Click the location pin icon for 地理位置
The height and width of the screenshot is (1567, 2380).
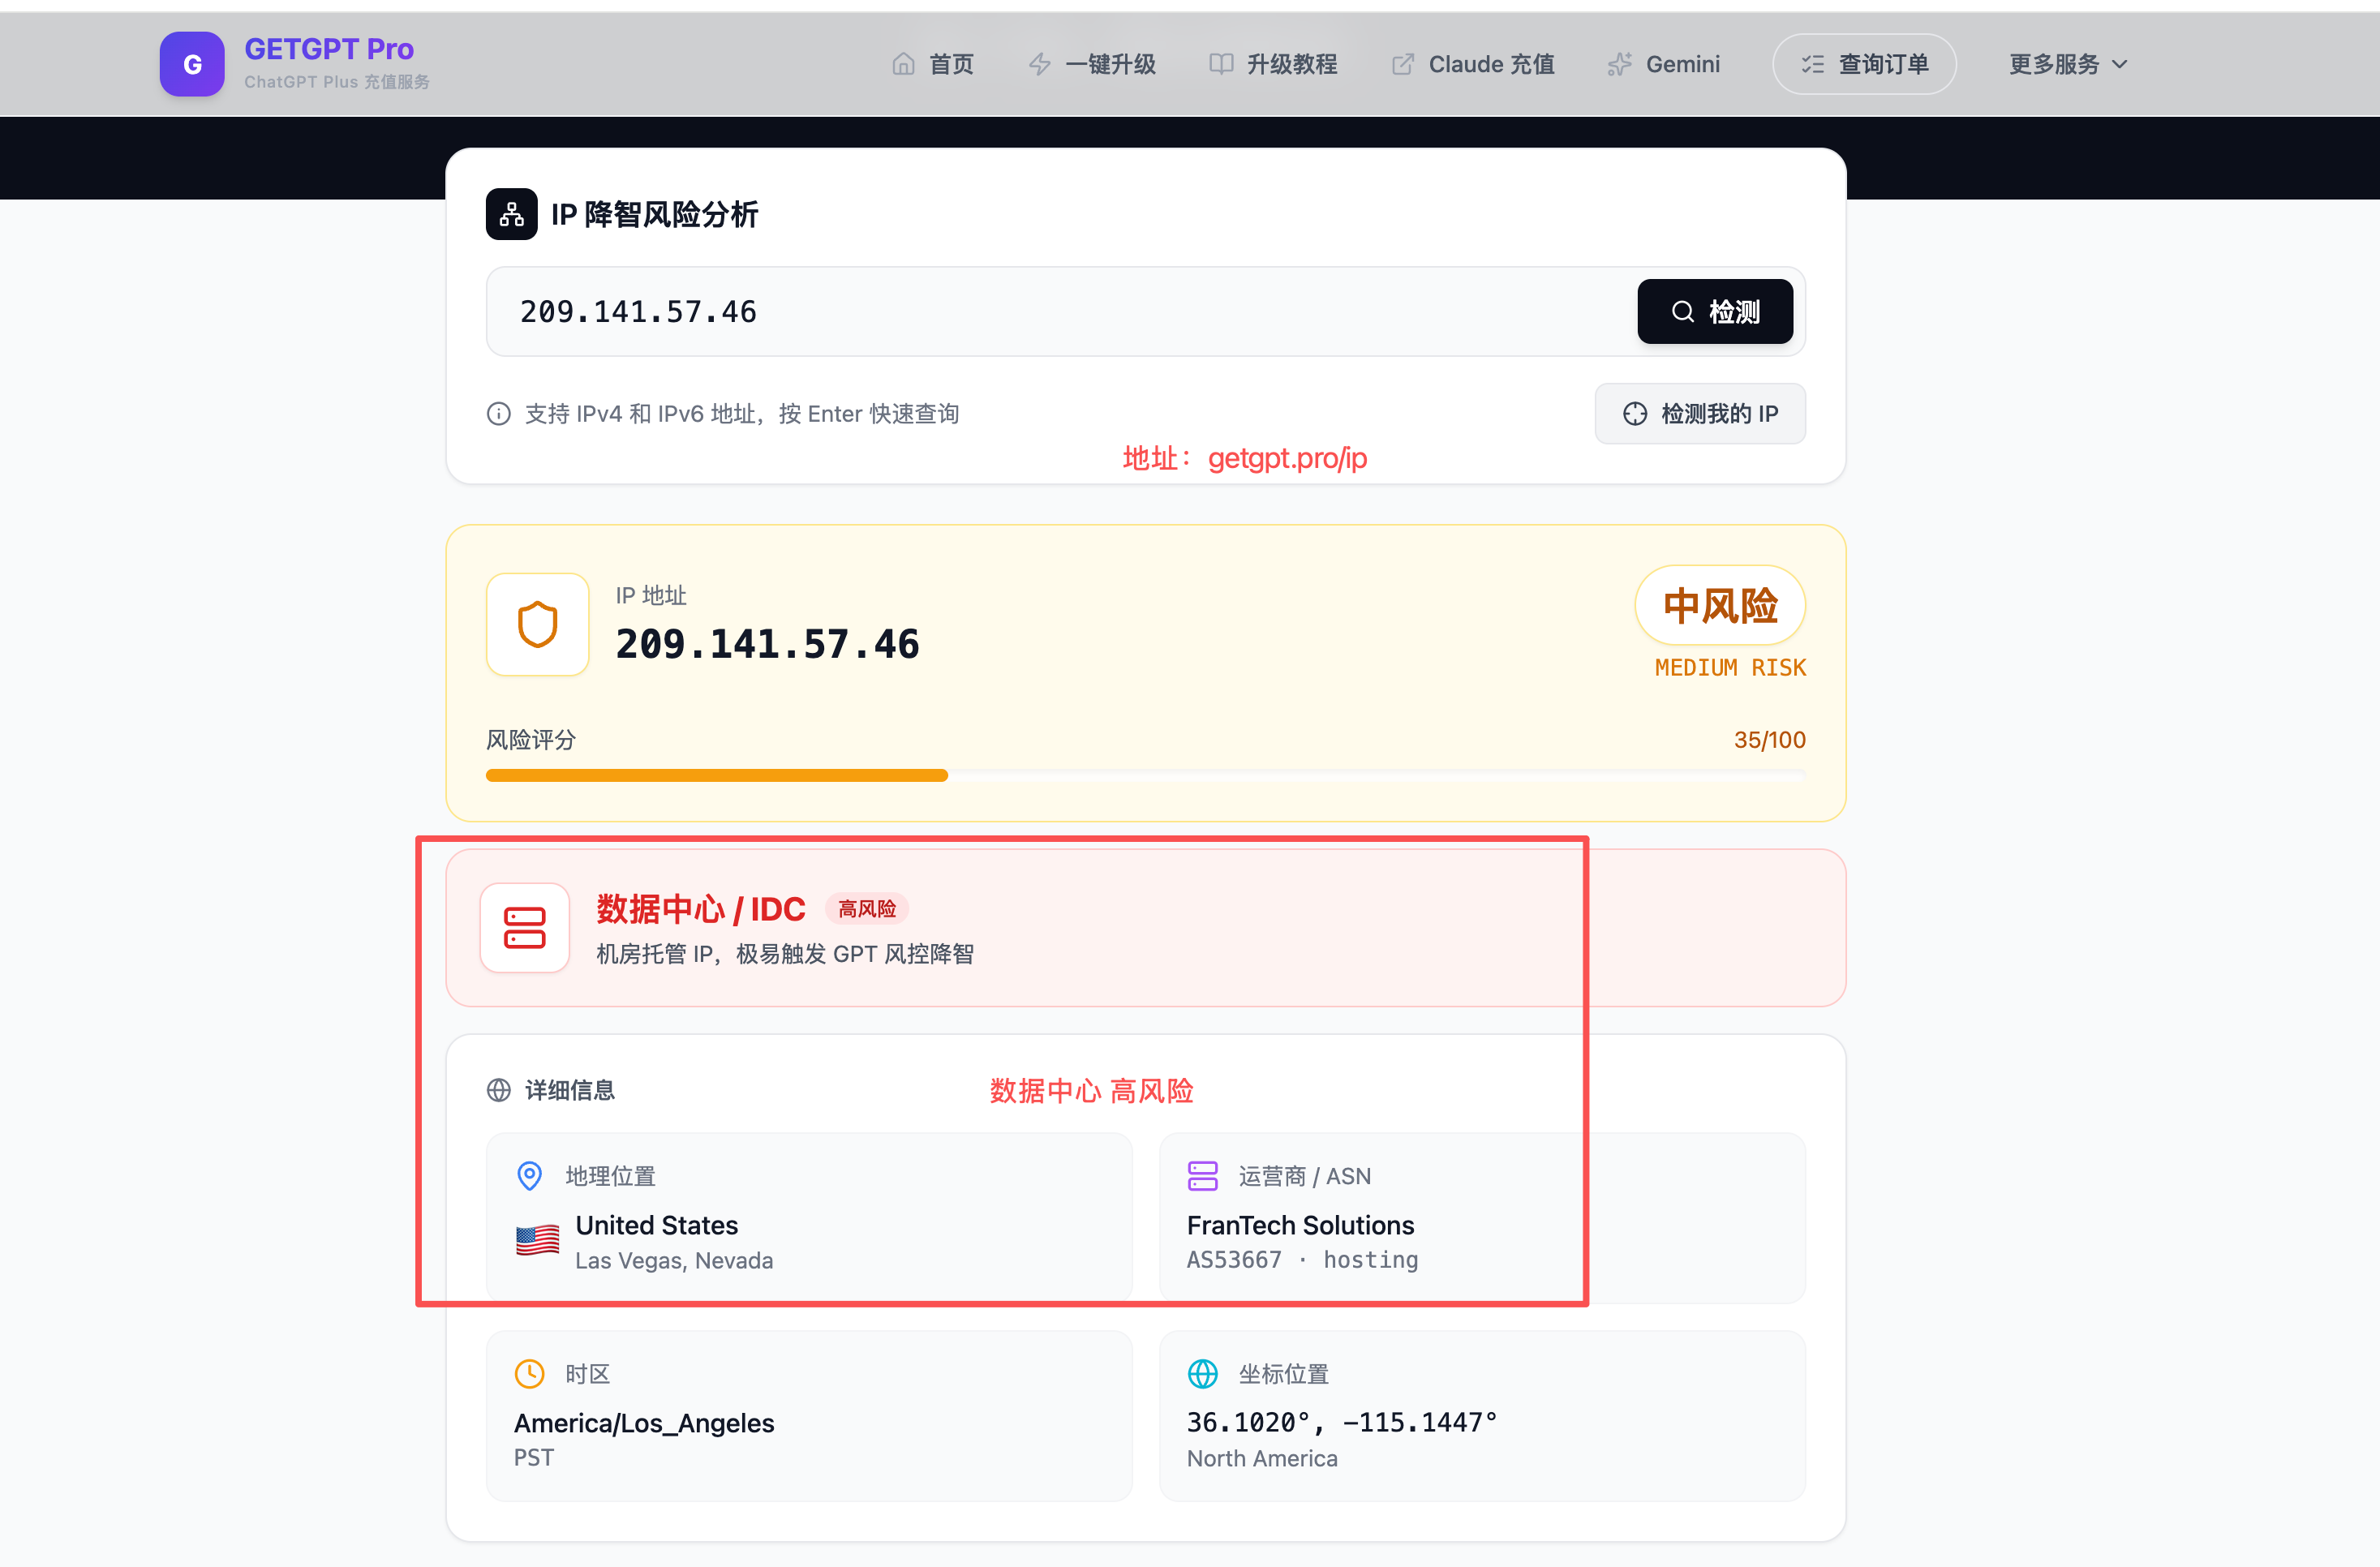(x=529, y=1176)
